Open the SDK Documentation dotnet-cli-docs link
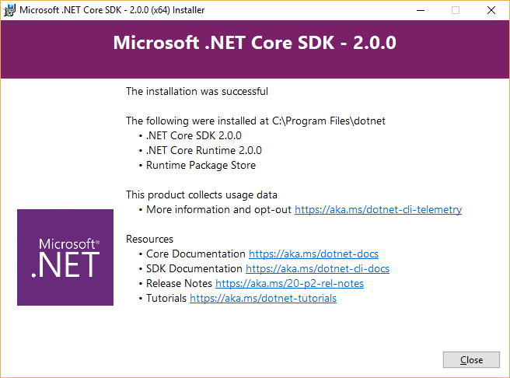The width and height of the screenshot is (510, 378). 317,269
